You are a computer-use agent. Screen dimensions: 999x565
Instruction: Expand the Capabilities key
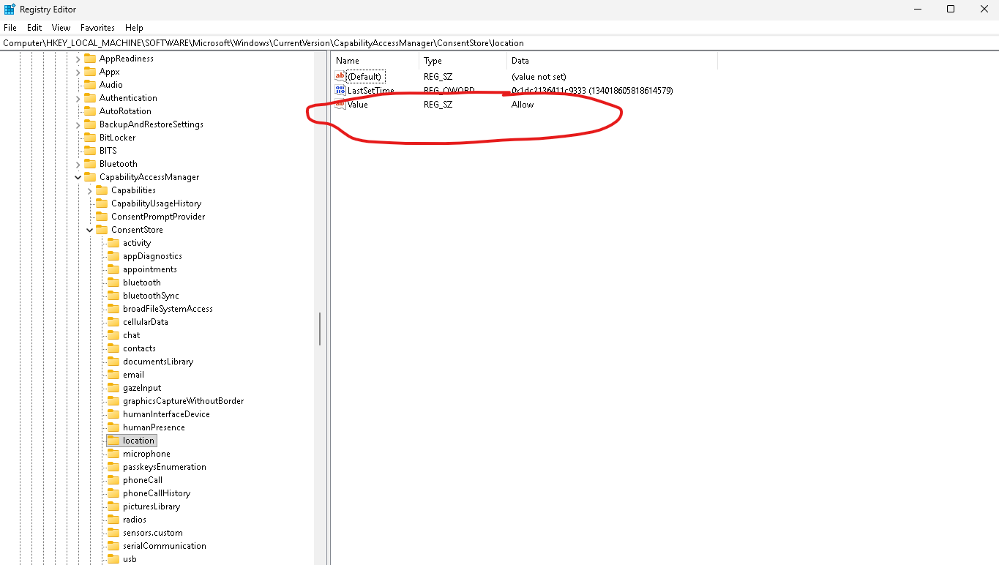[90, 190]
